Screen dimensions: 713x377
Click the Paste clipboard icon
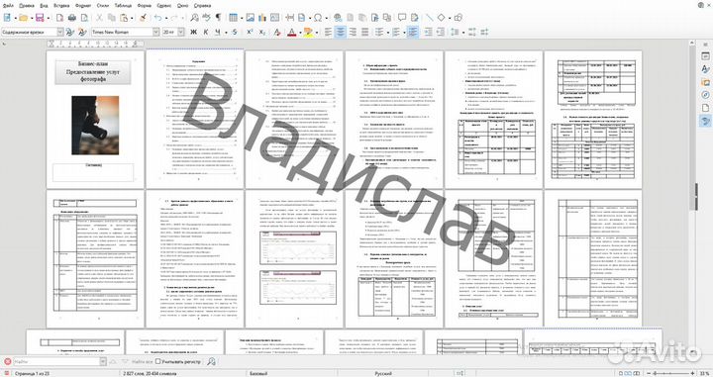pos(124,18)
